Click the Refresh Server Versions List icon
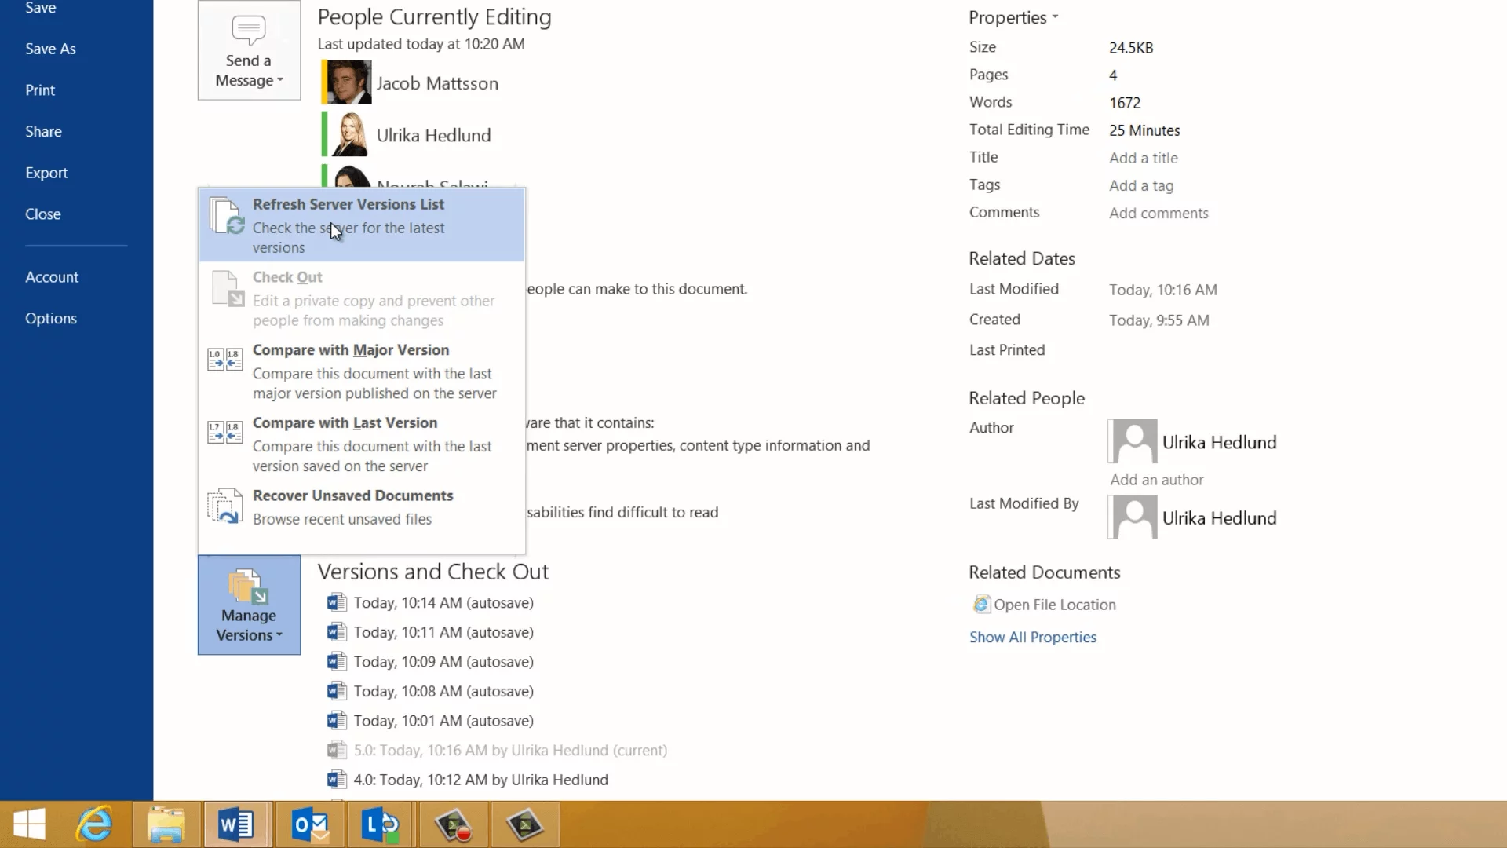This screenshot has height=848, width=1507. tap(226, 216)
